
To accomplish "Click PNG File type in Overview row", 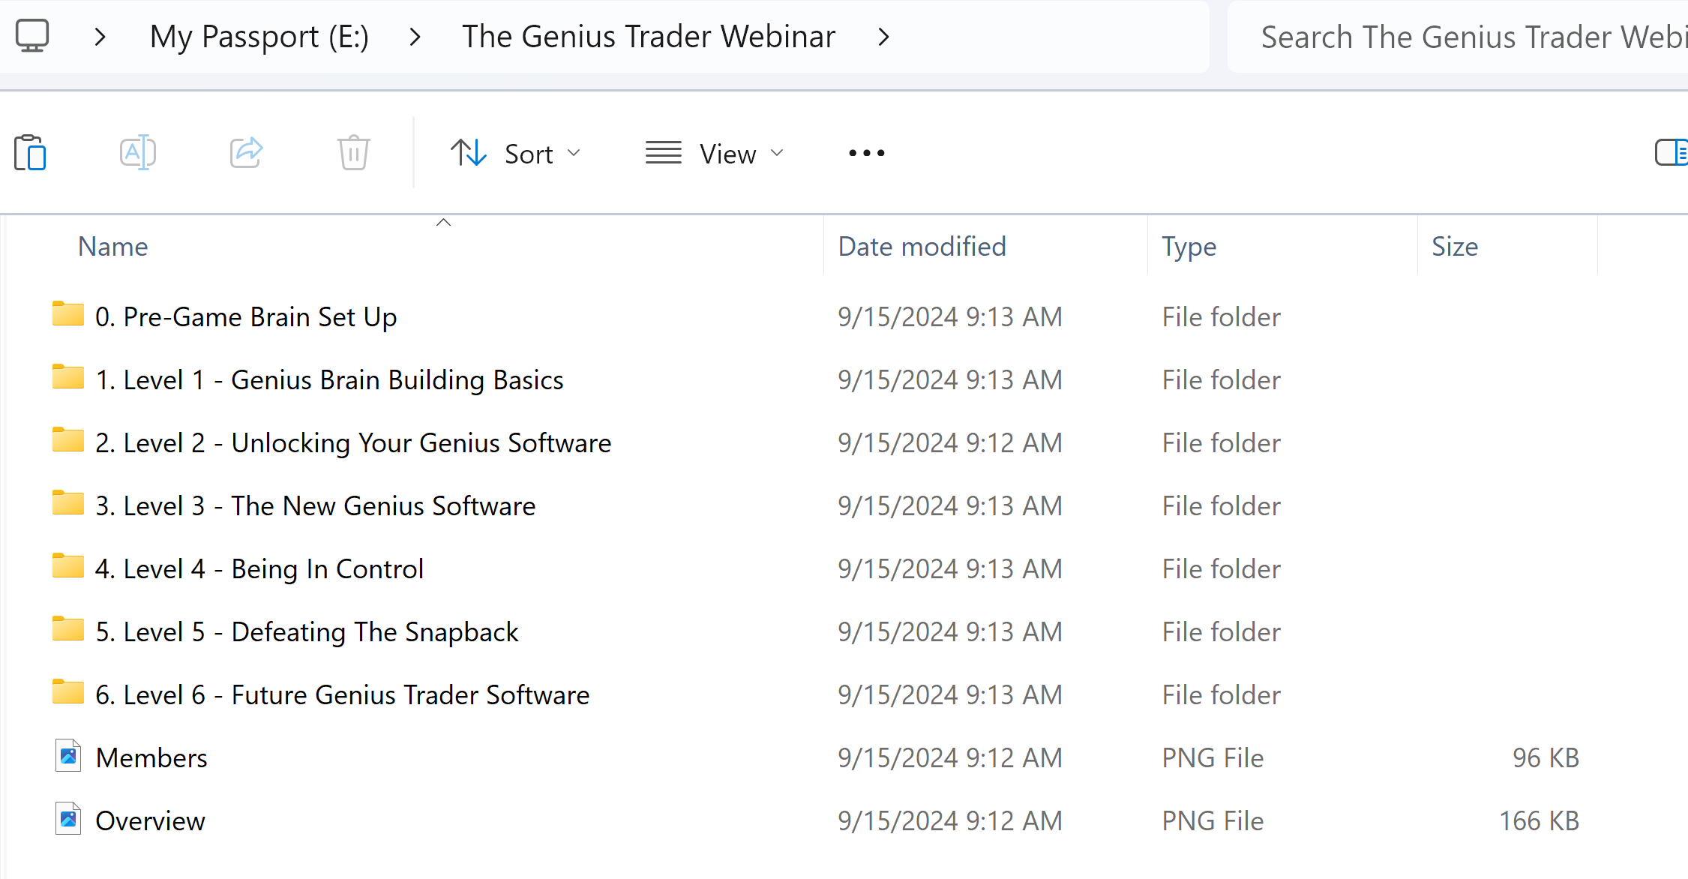I will (1213, 821).
